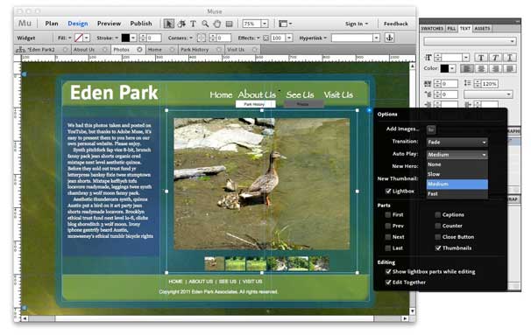Click the Feedback button
The height and width of the screenshot is (335, 531).
pos(395,24)
